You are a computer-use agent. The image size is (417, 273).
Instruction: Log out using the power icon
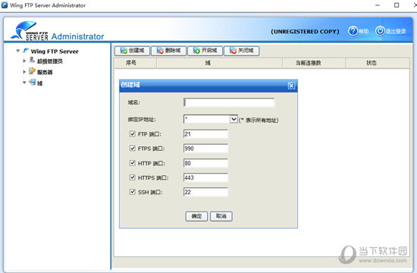(381, 31)
